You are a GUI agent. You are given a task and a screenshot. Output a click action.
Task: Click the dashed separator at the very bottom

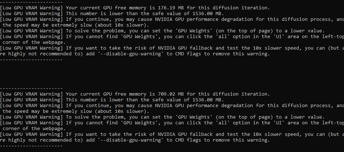click(x=31, y=146)
